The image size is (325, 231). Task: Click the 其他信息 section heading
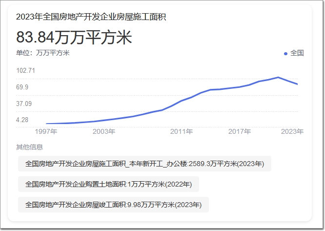click(29, 147)
